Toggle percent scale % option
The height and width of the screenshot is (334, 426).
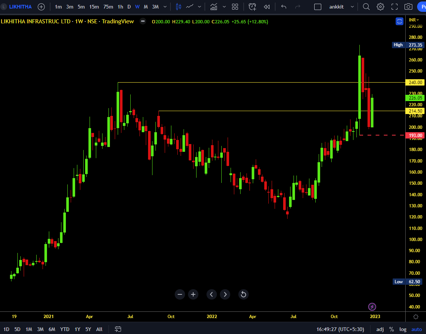tap(392, 329)
